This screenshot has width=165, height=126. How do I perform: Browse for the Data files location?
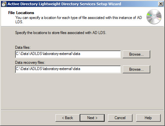(136, 54)
